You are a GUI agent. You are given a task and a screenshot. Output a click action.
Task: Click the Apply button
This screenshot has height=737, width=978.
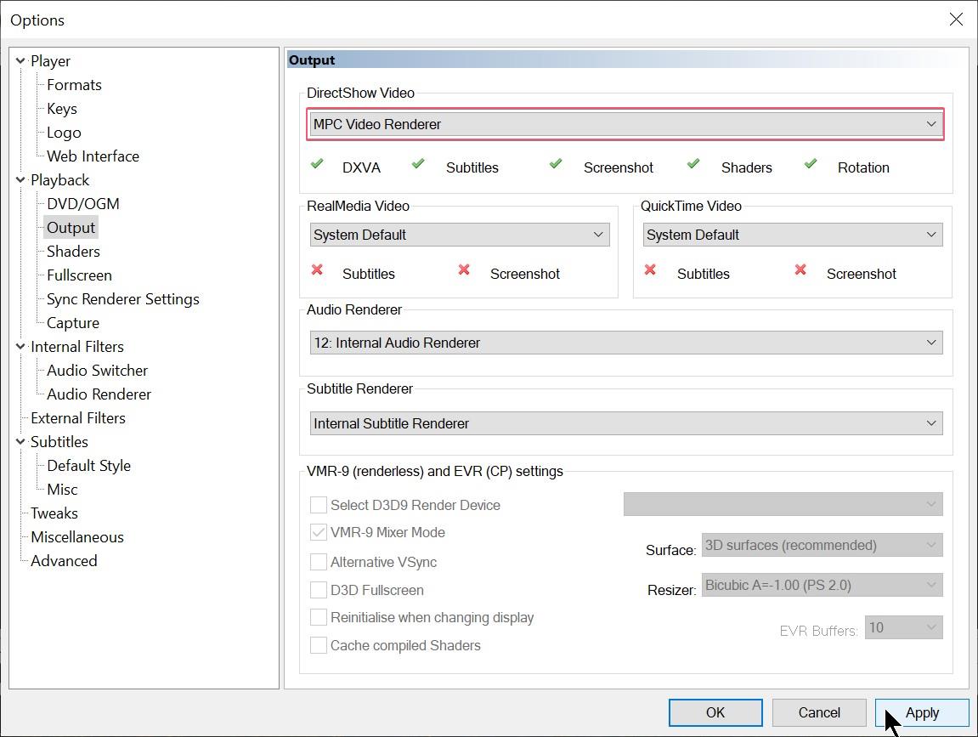pos(923,712)
